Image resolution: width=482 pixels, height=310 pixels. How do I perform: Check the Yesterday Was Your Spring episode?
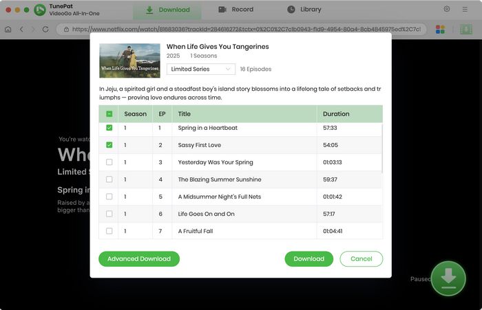pyautogui.click(x=109, y=162)
